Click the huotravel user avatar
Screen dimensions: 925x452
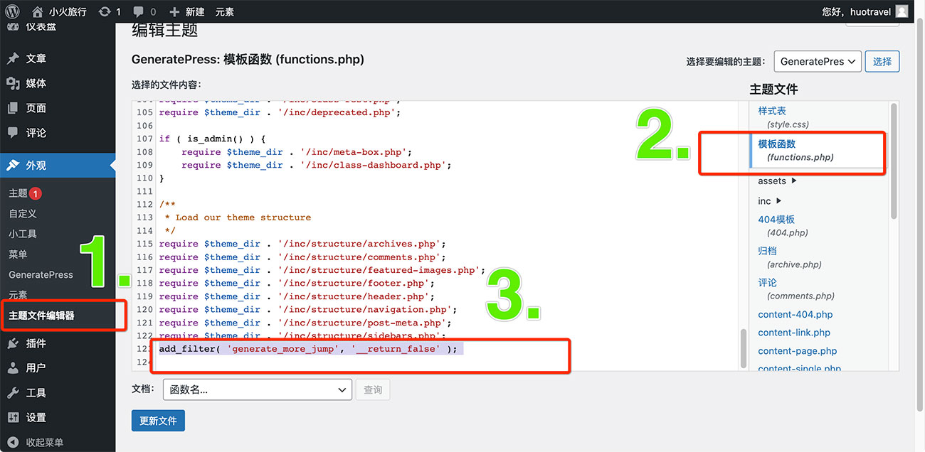pyautogui.click(x=902, y=11)
